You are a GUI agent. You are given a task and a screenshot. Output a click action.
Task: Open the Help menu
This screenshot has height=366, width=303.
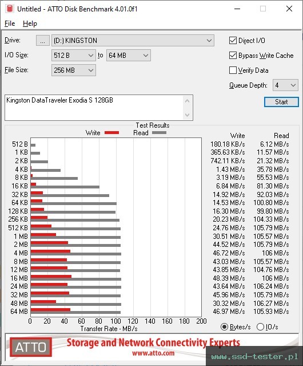pos(30,23)
